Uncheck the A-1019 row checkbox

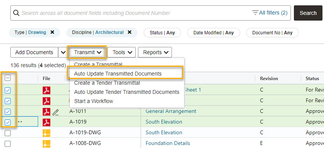pos(8,122)
